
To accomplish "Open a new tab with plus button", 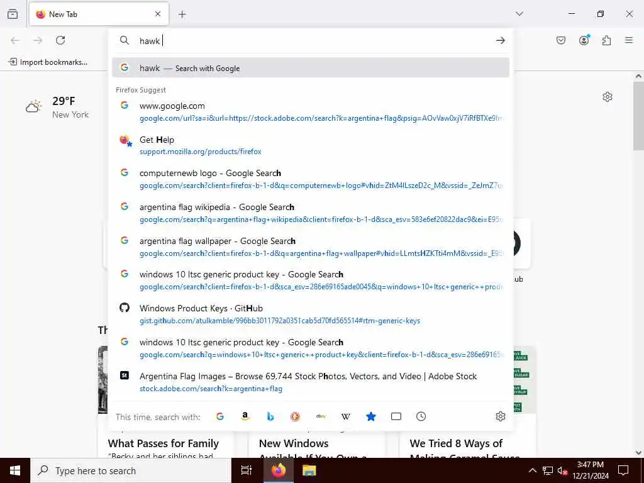I will coord(182,14).
